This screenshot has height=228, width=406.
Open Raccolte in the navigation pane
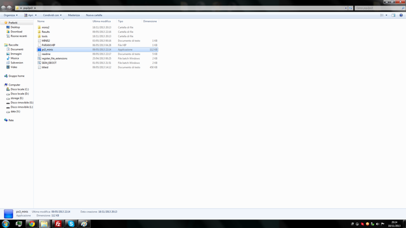[13, 45]
